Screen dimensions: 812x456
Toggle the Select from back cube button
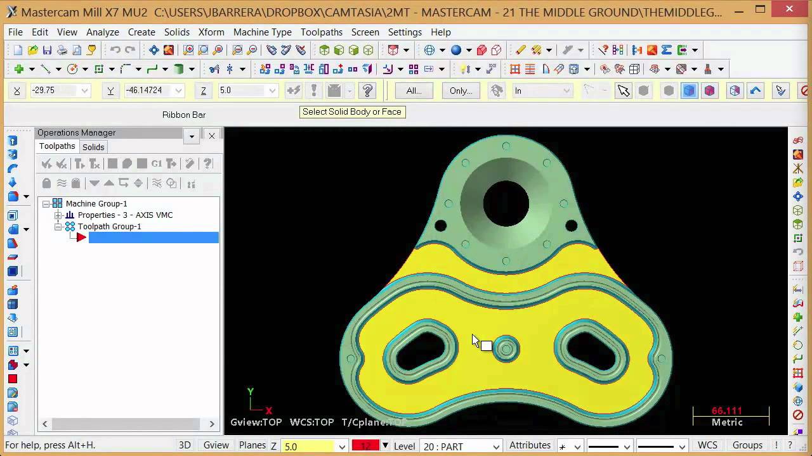pyautogui.click(x=735, y=91)
